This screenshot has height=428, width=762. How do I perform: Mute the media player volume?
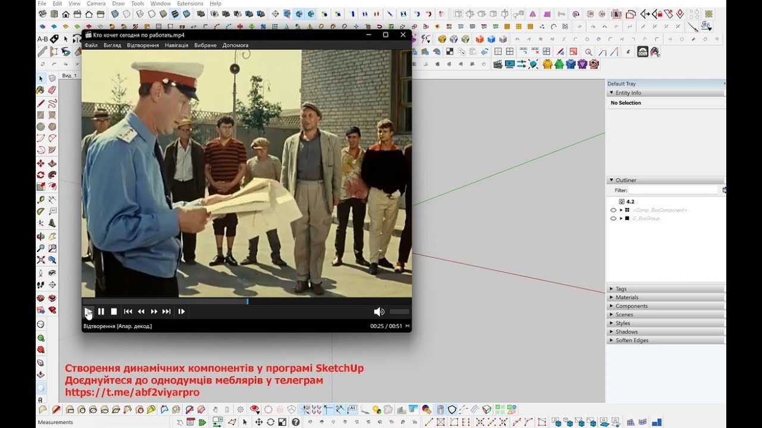tap(379, 311)
